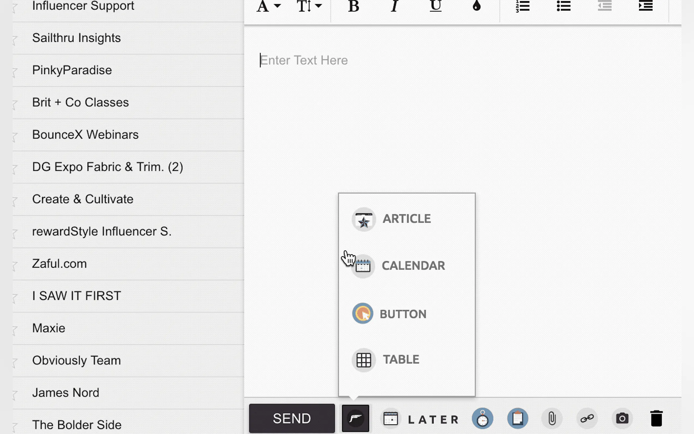Toggle underline text formatting

pyautogui.click(x=436, y=6)
